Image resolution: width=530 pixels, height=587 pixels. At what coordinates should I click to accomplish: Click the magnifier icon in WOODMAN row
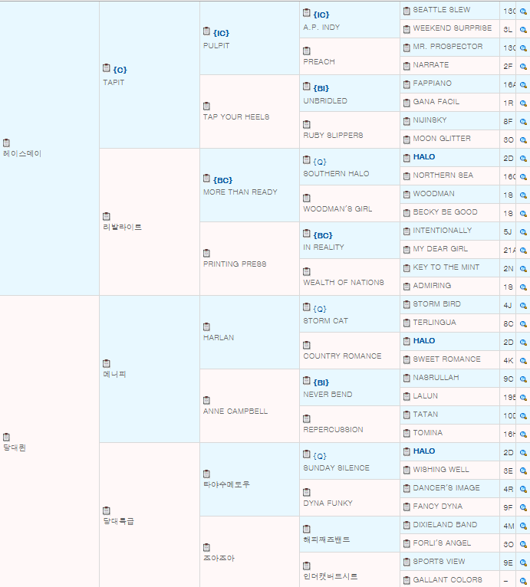[523, 195]
